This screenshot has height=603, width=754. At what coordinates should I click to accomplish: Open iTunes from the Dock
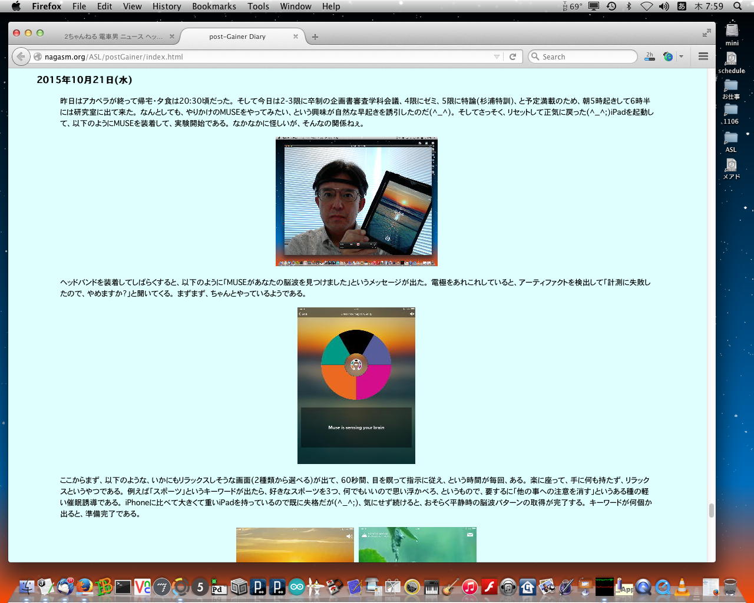(469, 587)
